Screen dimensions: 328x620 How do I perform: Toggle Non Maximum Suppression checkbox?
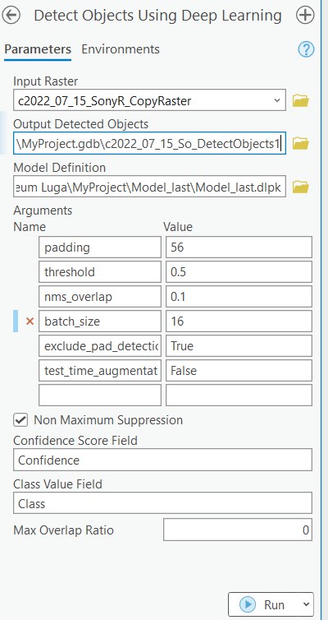coord(20,420)
